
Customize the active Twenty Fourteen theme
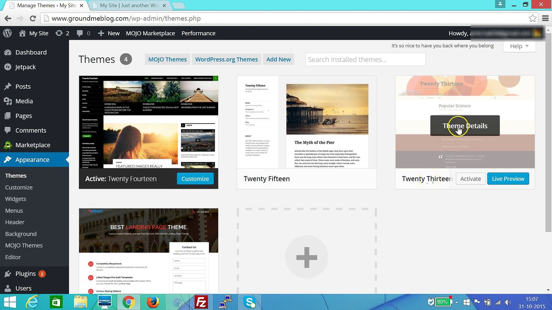tap(195, 179)
